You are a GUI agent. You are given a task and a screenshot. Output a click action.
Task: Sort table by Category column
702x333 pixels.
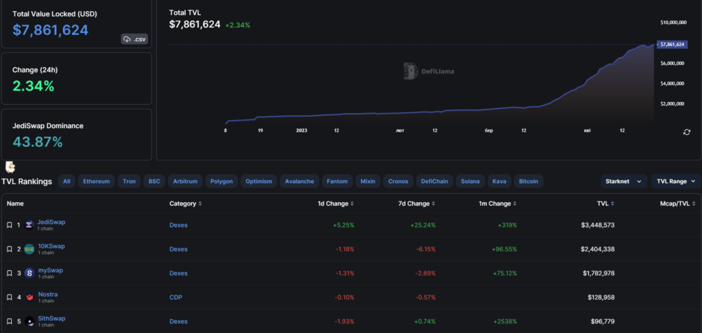185,203
